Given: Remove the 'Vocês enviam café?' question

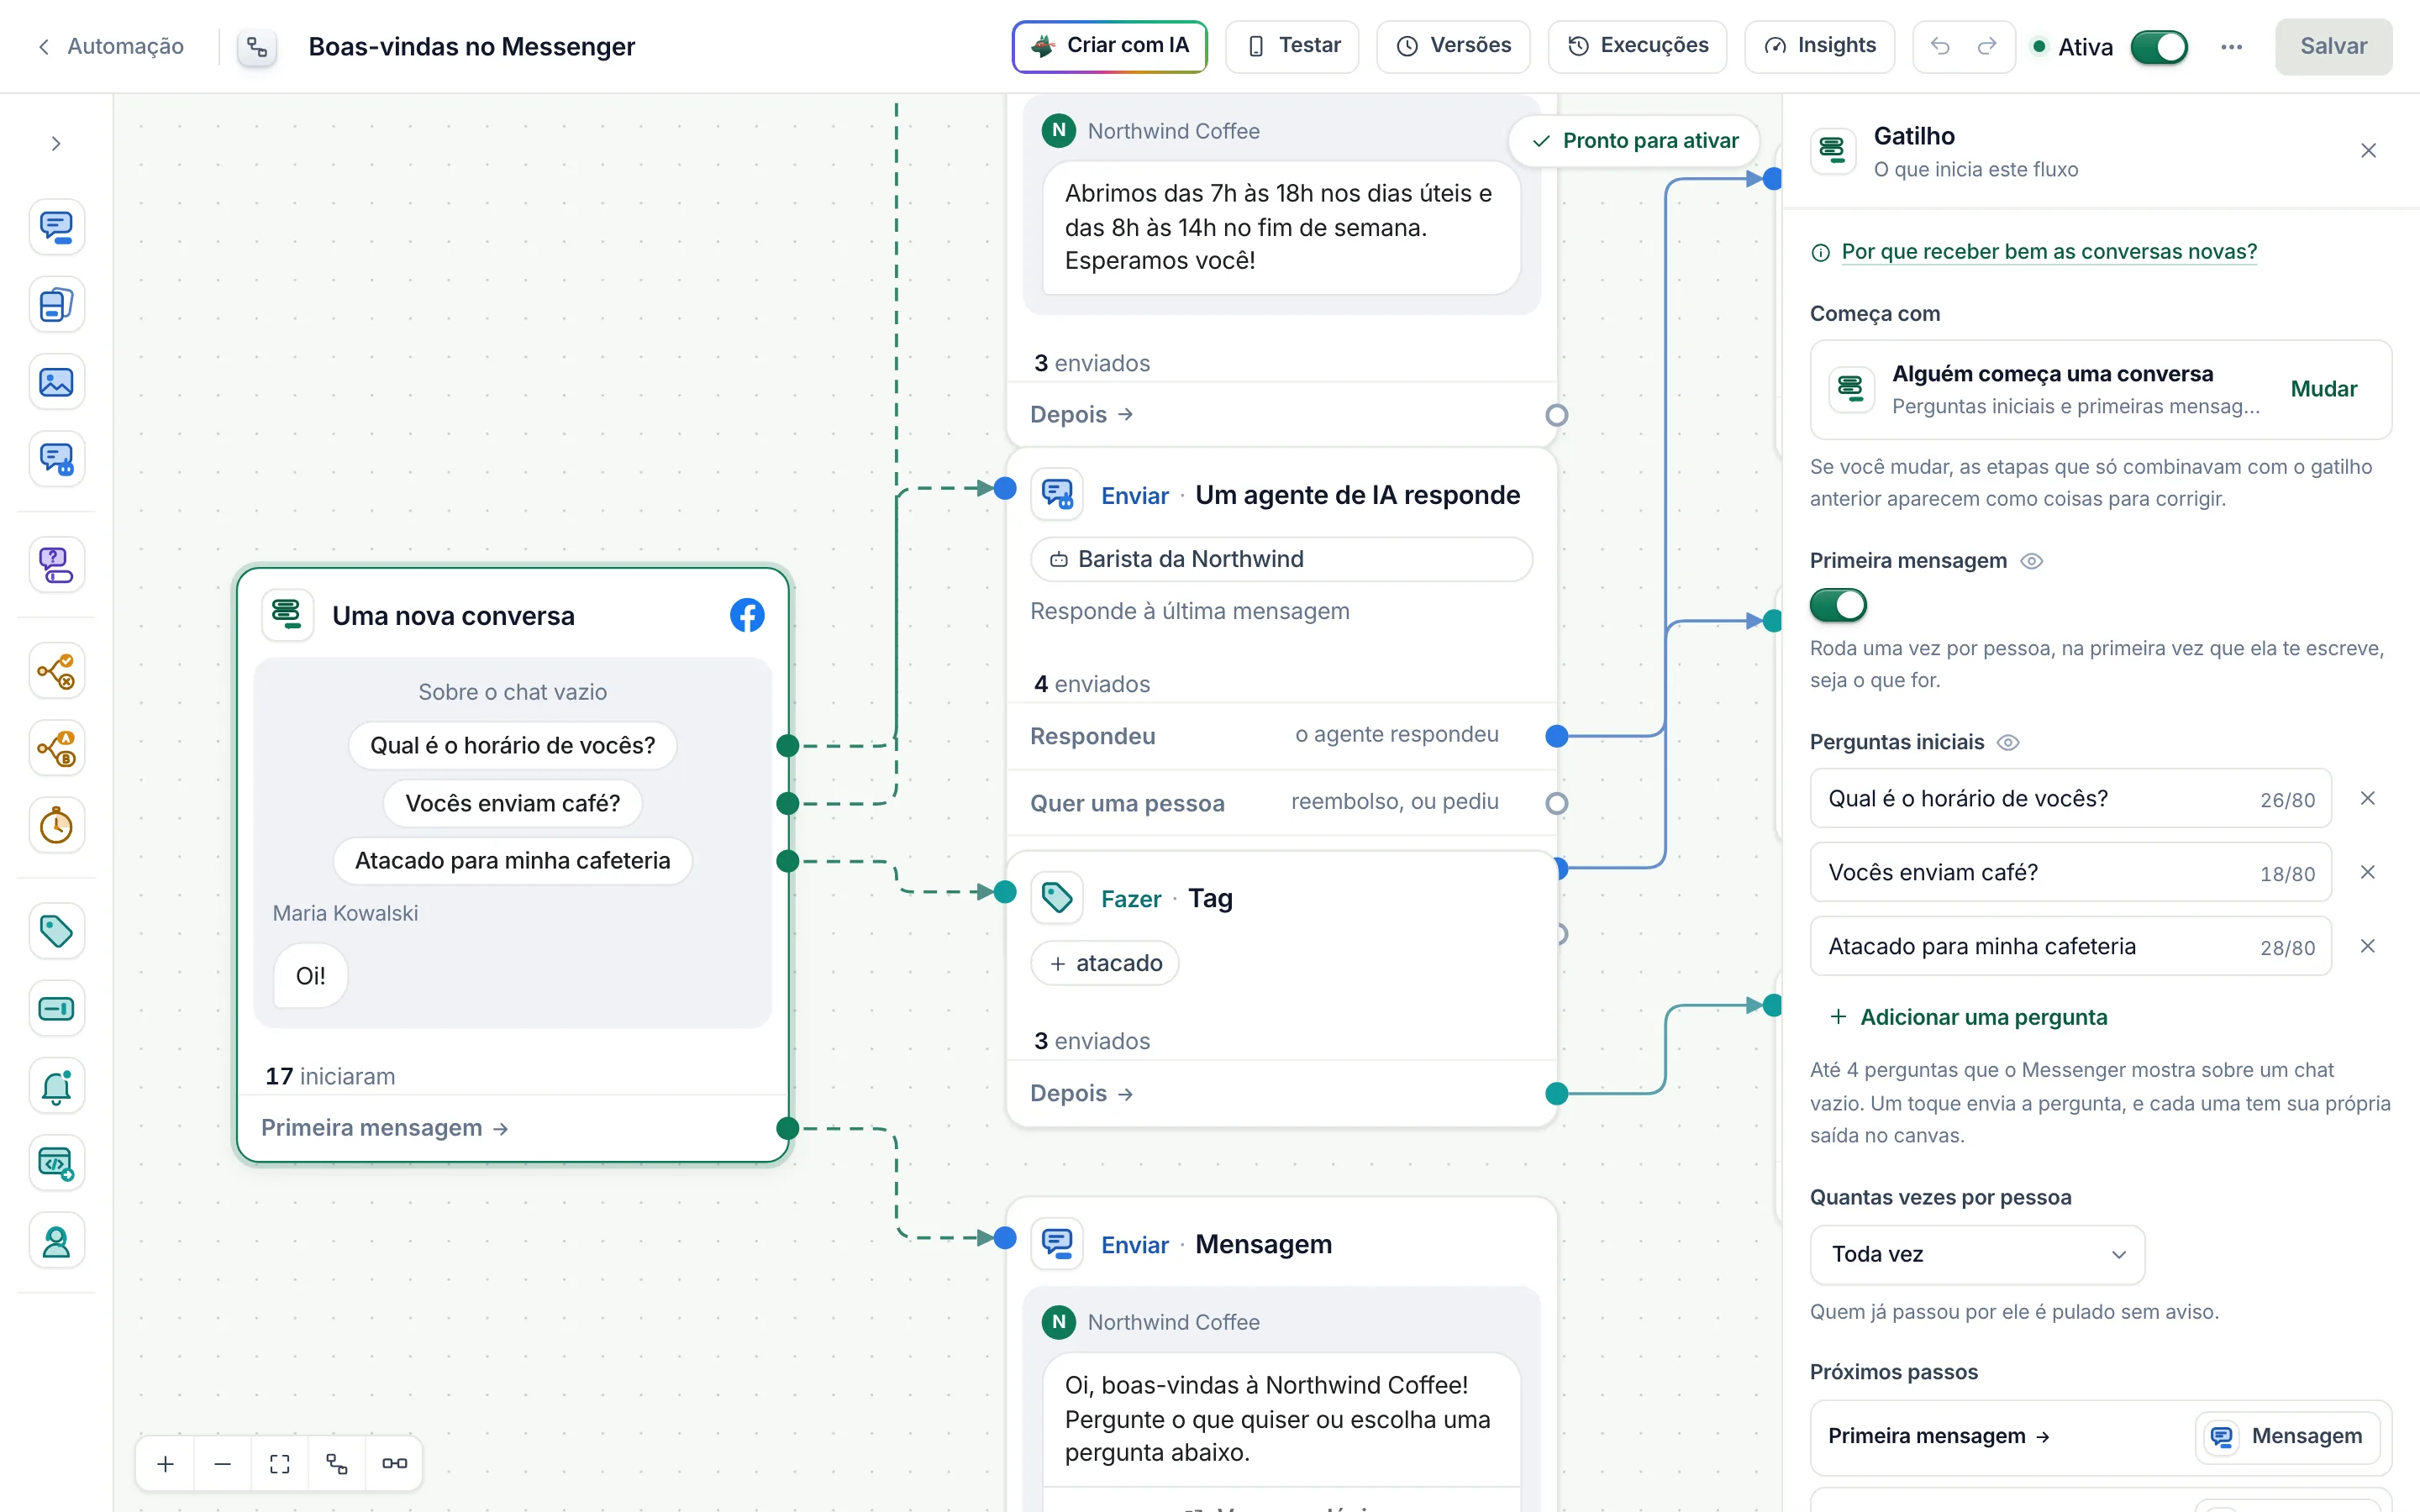Looking at the screenshot, I should click(x=2367, y=872).
